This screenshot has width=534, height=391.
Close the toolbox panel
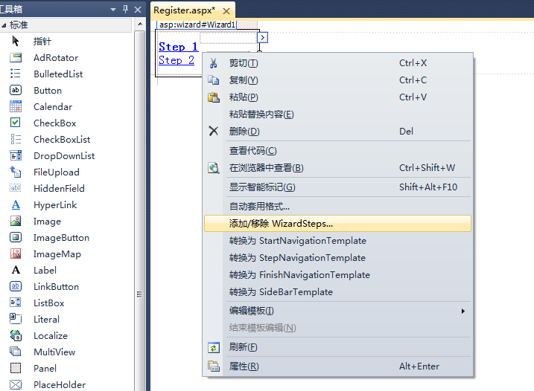point(138,10)
